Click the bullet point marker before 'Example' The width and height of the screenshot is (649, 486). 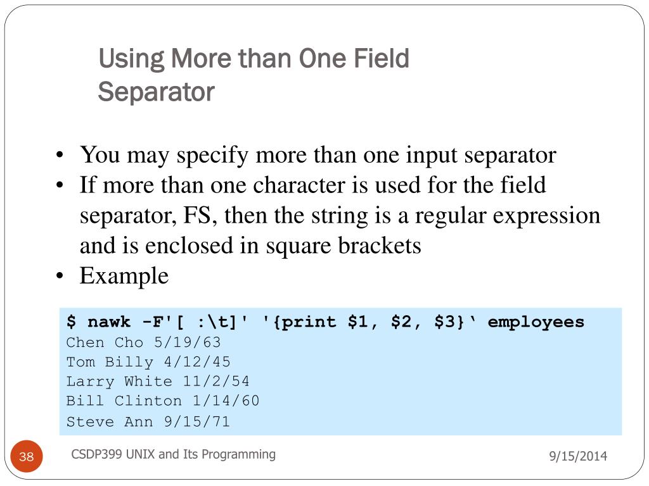pyautogui.click(x=60, y=276)
